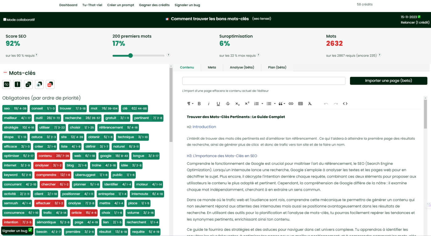The height and width of the screenshot is (236, 431).
Task: Click the 'référencement' keyword tag
Action: [x=118, y=127]
